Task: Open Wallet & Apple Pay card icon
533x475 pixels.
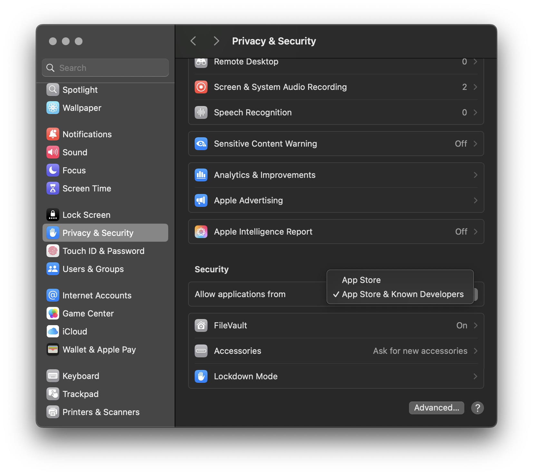Action: pyautogui.click(x=53, y=349)
